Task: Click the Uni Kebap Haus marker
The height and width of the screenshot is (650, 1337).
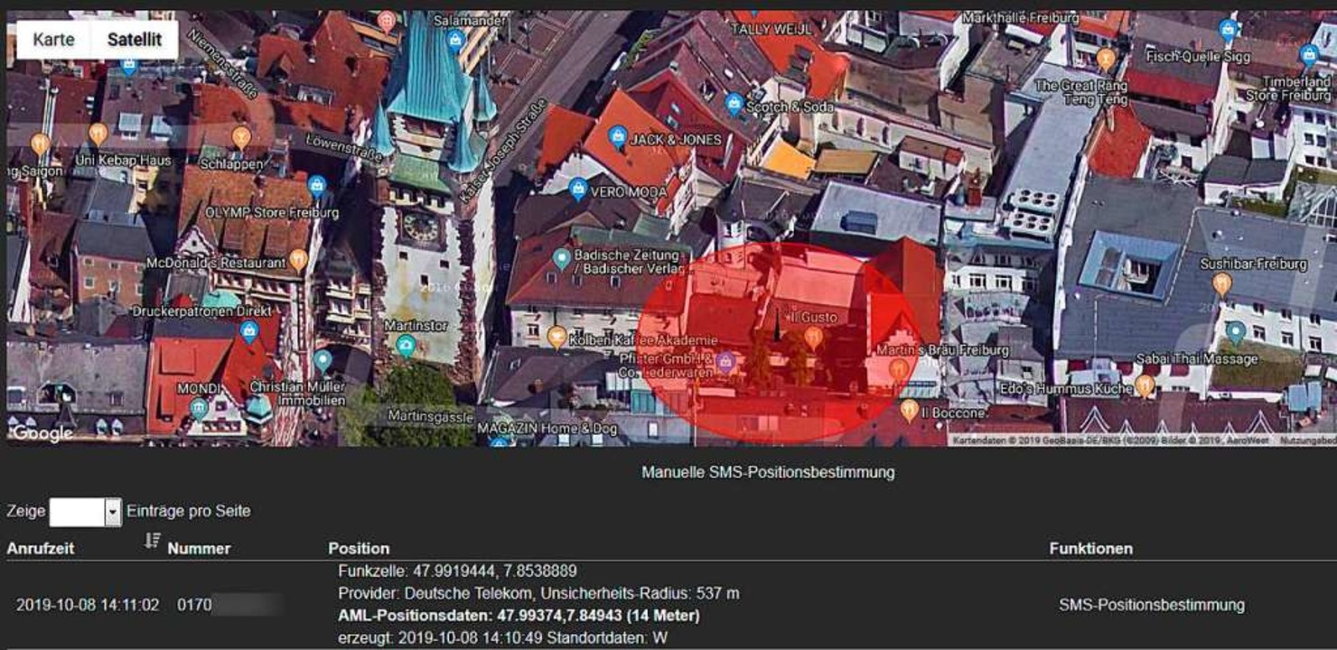Action: tap(98, 135)
